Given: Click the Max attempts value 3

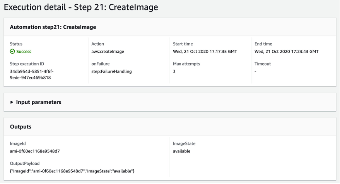Looking at the screenshot, I should (x=174, y=71).
